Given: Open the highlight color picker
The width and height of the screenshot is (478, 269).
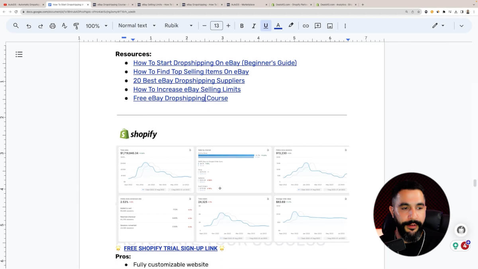Looking at the screenshot, I should tap(291, 26).
